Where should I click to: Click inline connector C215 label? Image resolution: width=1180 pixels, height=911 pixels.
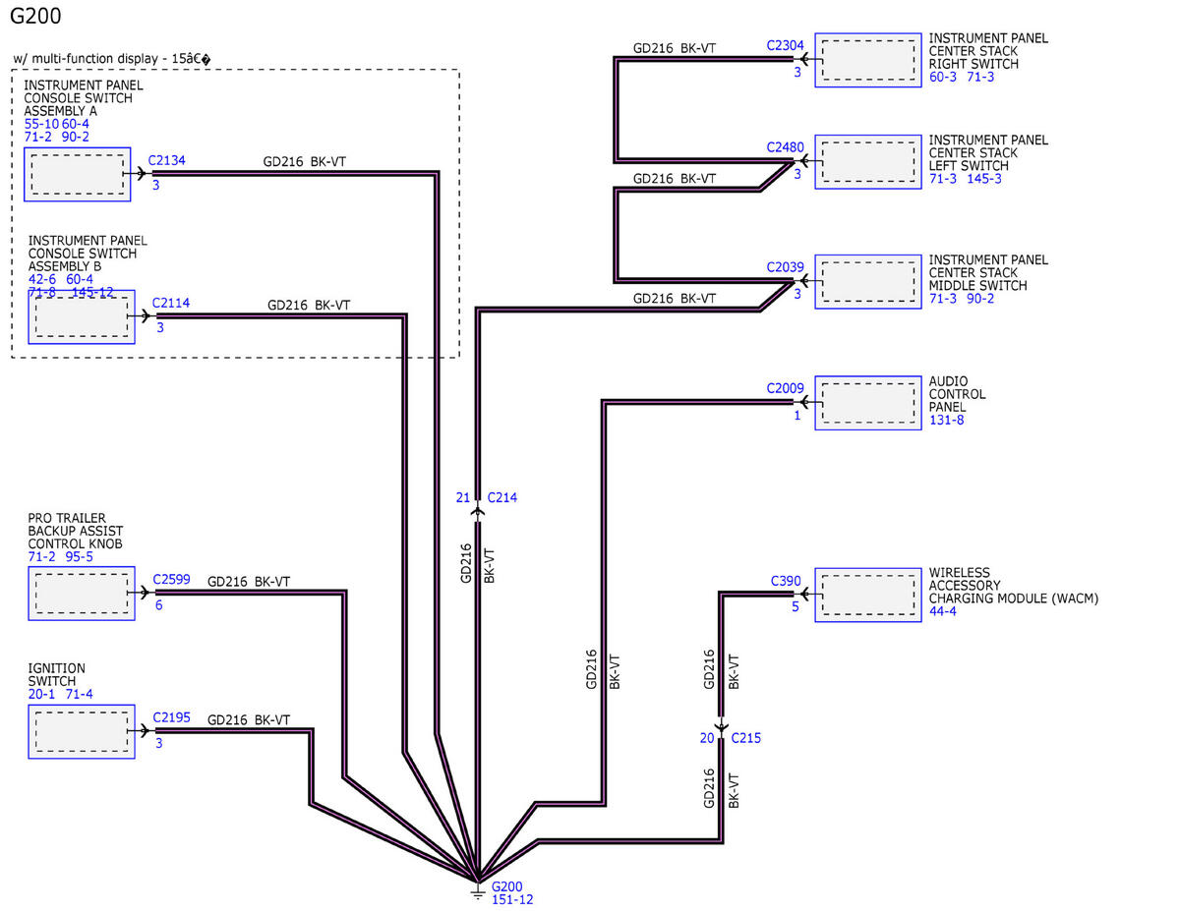(x=745, y=738)
